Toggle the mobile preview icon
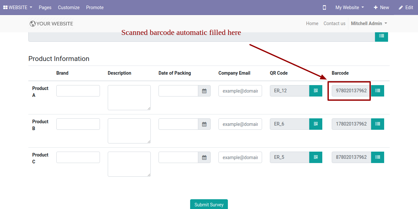Screen dimensions: 418x209 [324, 7]
